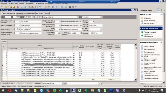Viewport: 166px width, 93px height.
Task: Open Calculator from taskbar
Action: click(x=67, y=90)
